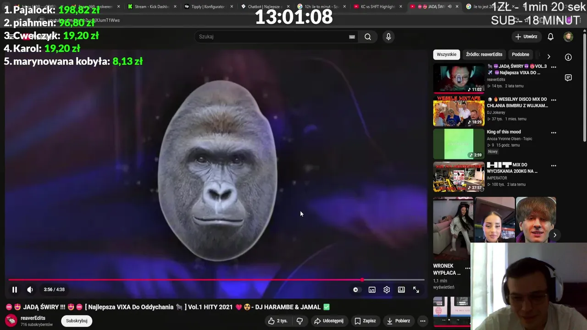This screenshot has width=587, height=330.
Task: Open MIX DO WYCISKANIA 200KG thumbnail
Action: coord(459,177)
